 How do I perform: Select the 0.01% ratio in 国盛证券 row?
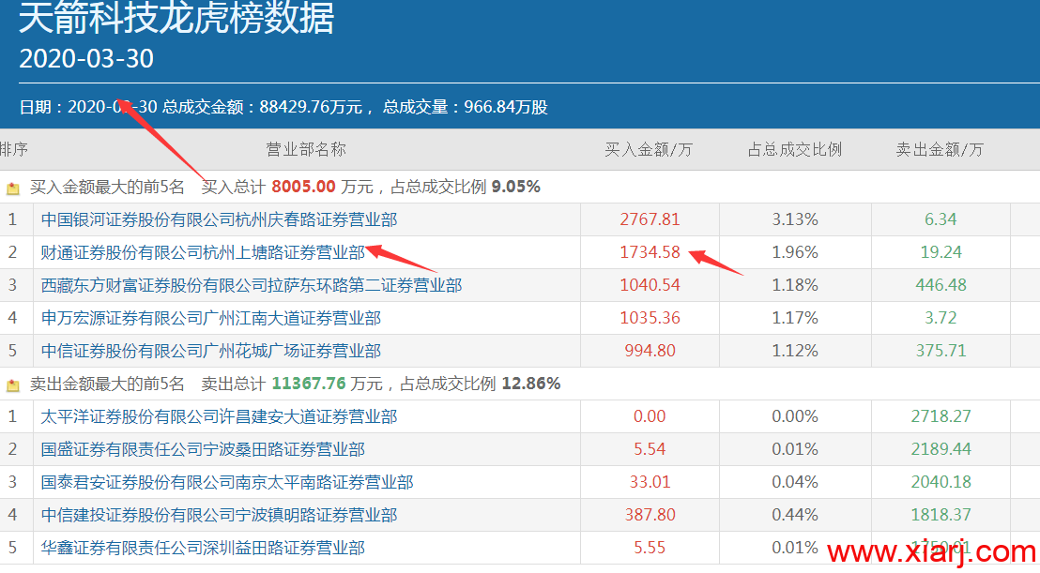[x=795, y=449]
